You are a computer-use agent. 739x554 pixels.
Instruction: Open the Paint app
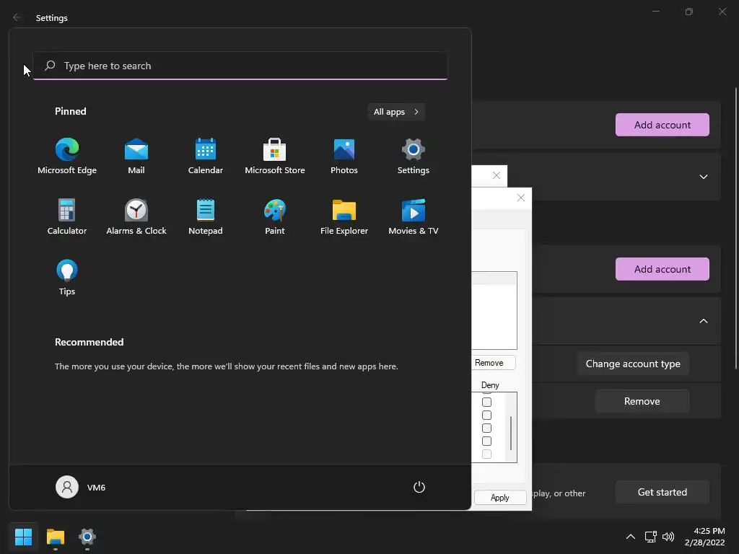tap(275, 216)
